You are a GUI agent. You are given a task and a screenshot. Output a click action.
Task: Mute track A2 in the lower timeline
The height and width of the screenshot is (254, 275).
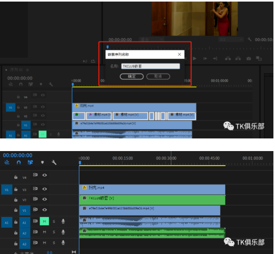click(45, 232)
